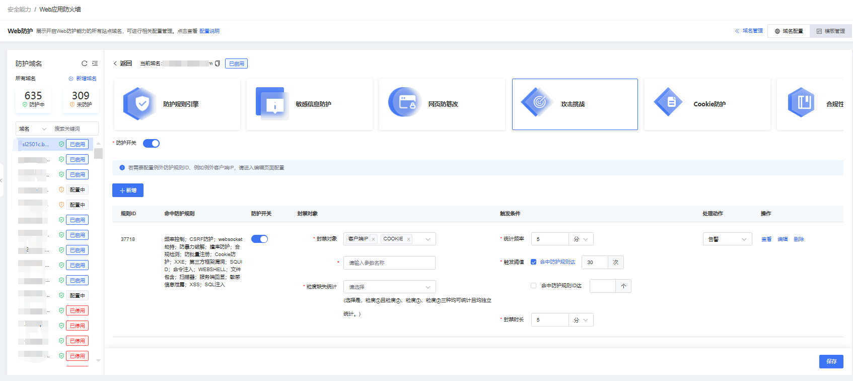Click the blue 新增 button
Viewport: 853px width, 381px height.
(x=128, y=190)
